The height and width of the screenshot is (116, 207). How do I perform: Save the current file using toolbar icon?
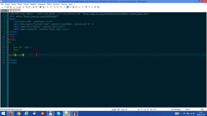(x=7, y=7)
